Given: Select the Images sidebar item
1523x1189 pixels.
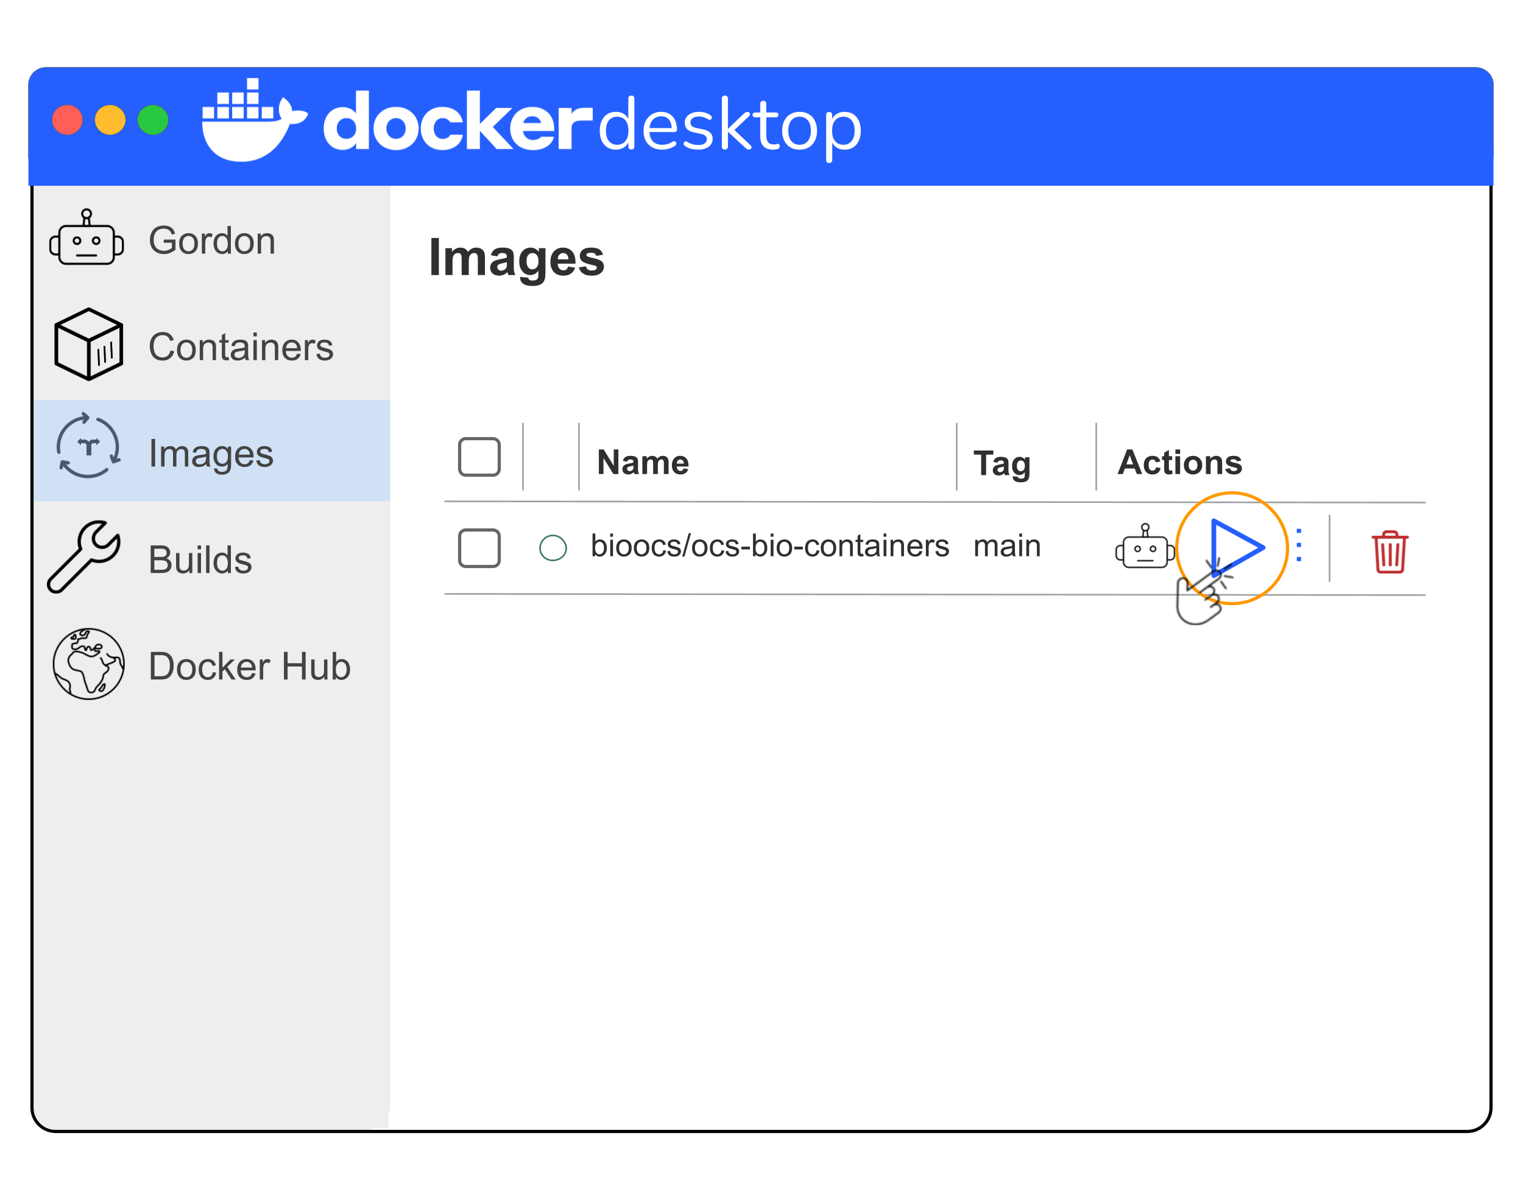Looking at the screenshot, I should [x=211, y=451].
